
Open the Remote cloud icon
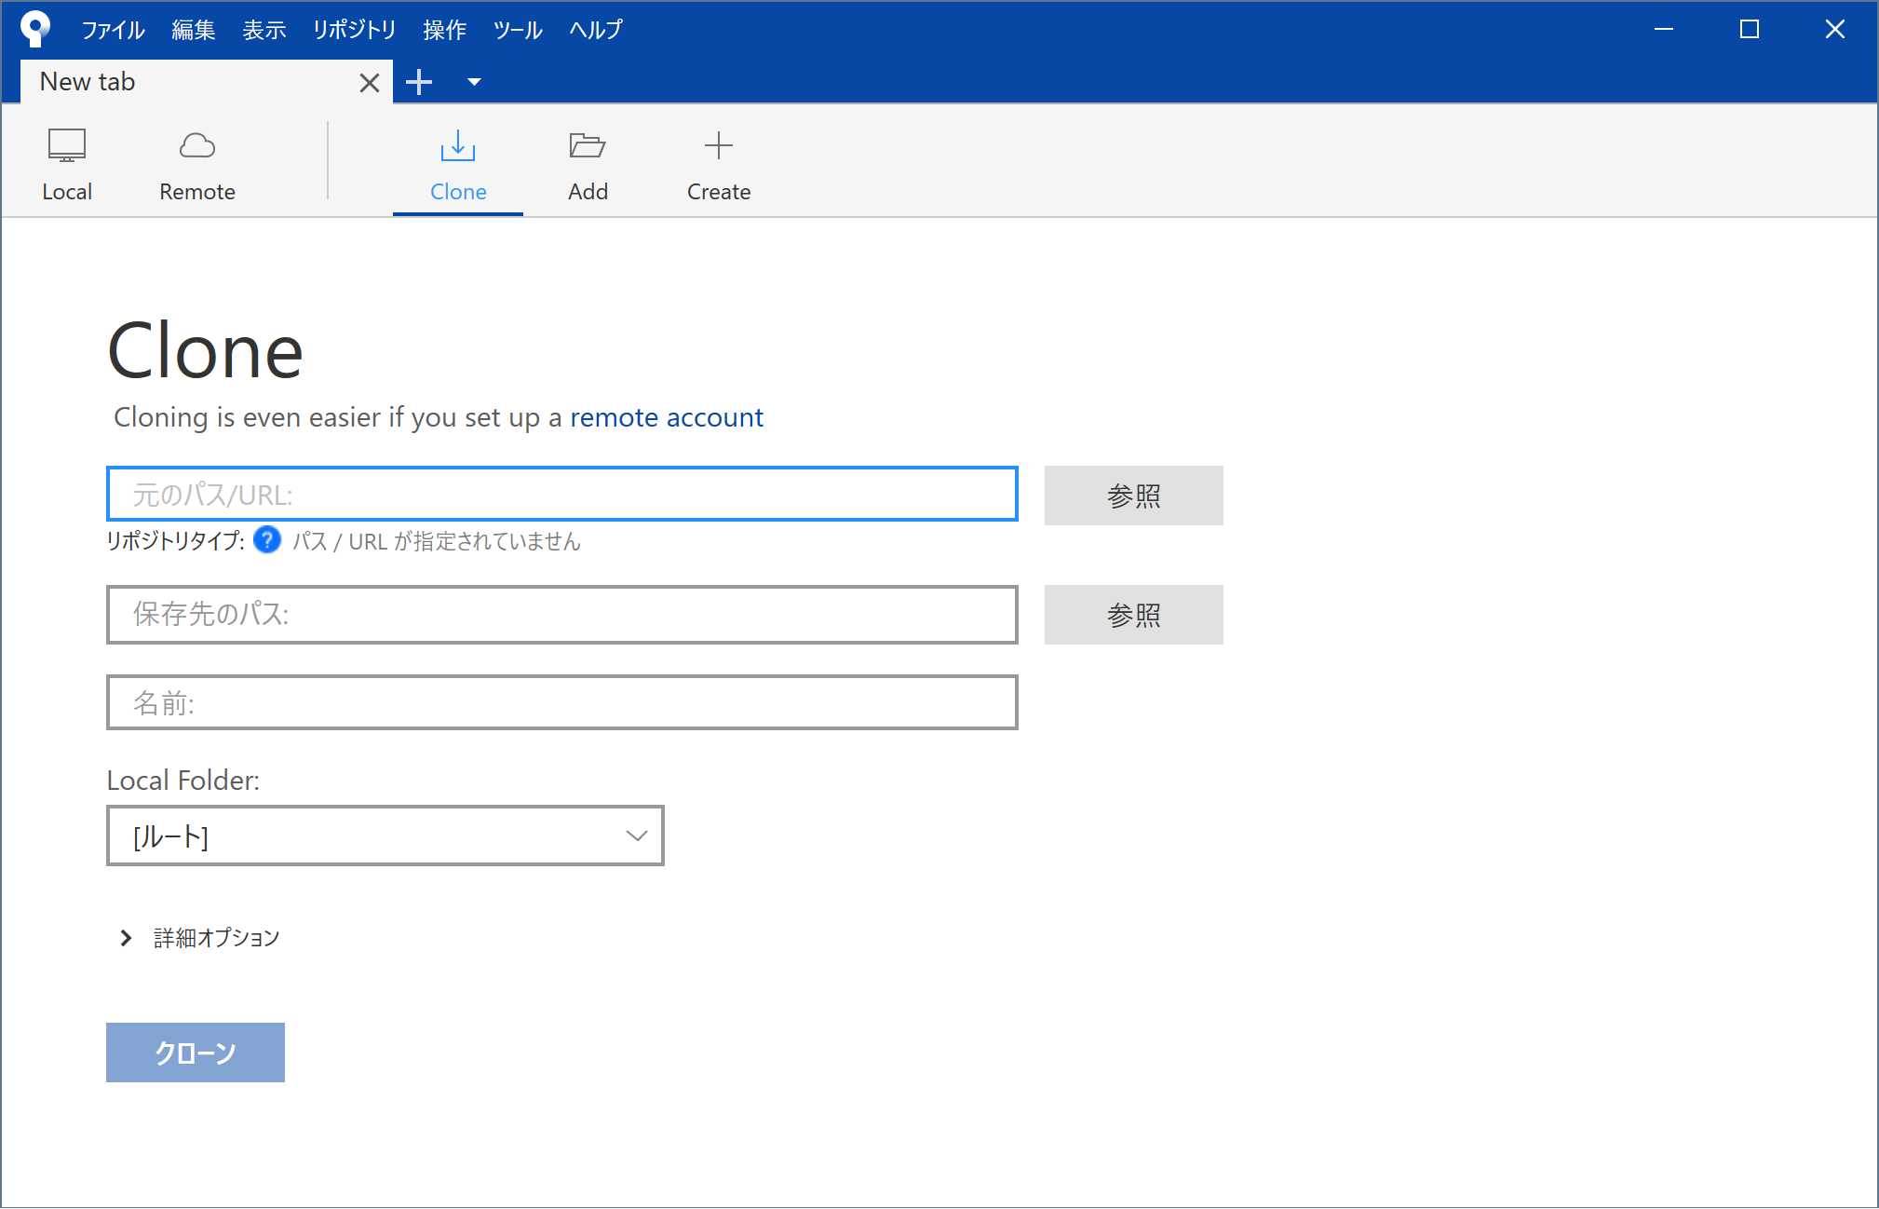pos(196,146)
